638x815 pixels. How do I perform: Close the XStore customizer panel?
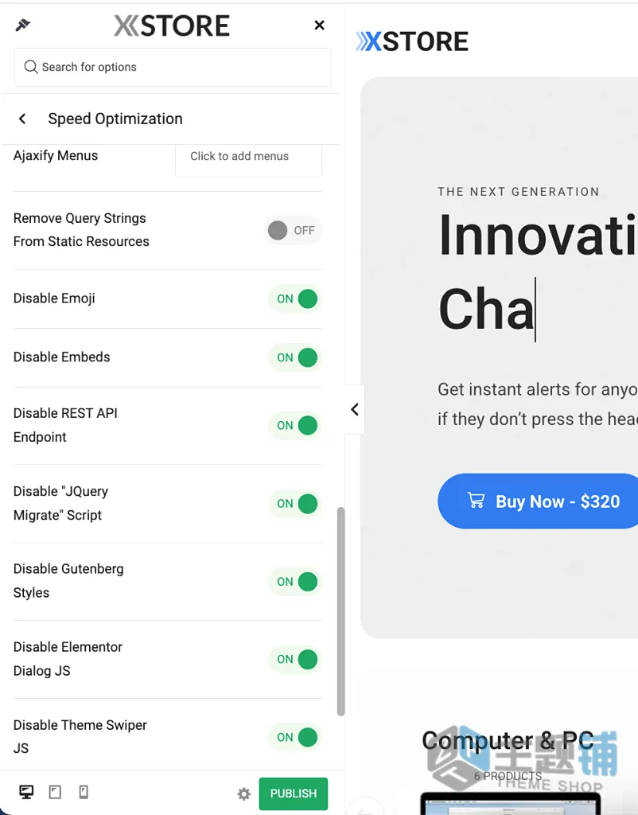pyautogui.click(x=320, y=25)
